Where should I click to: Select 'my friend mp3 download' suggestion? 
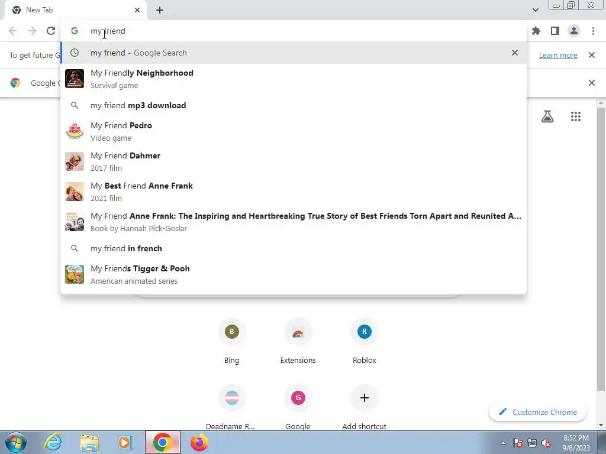click(294, 105)
